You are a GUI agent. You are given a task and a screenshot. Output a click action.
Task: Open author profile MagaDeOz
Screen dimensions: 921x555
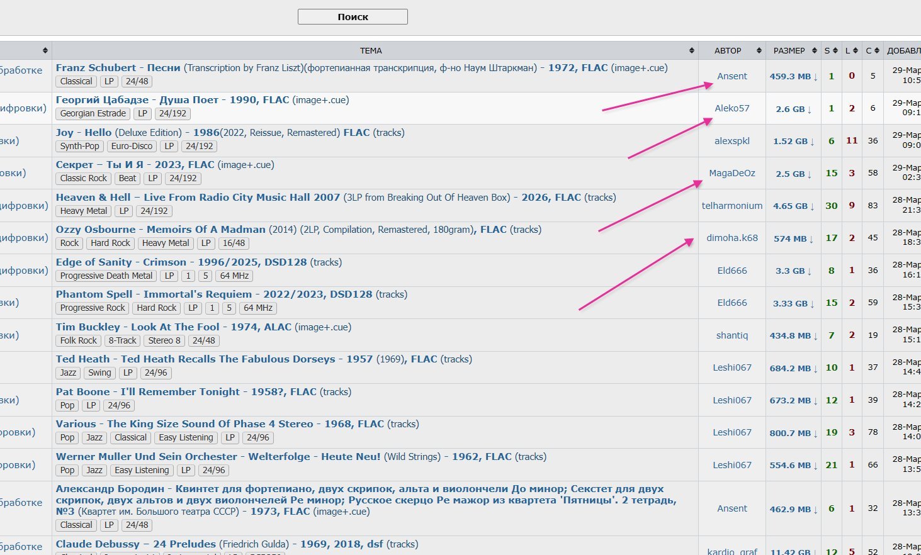click(732, 173)
